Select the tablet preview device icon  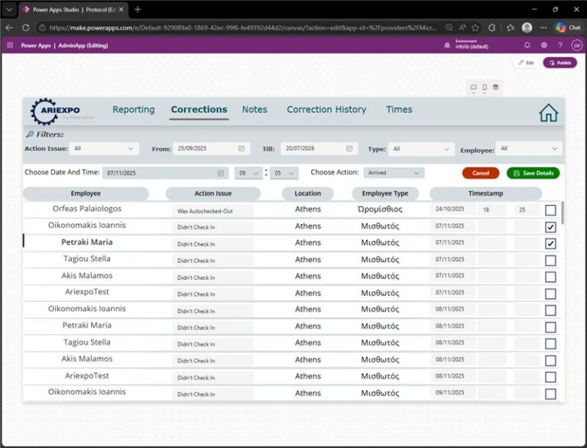pyautogui.click(x=474, y=88)
